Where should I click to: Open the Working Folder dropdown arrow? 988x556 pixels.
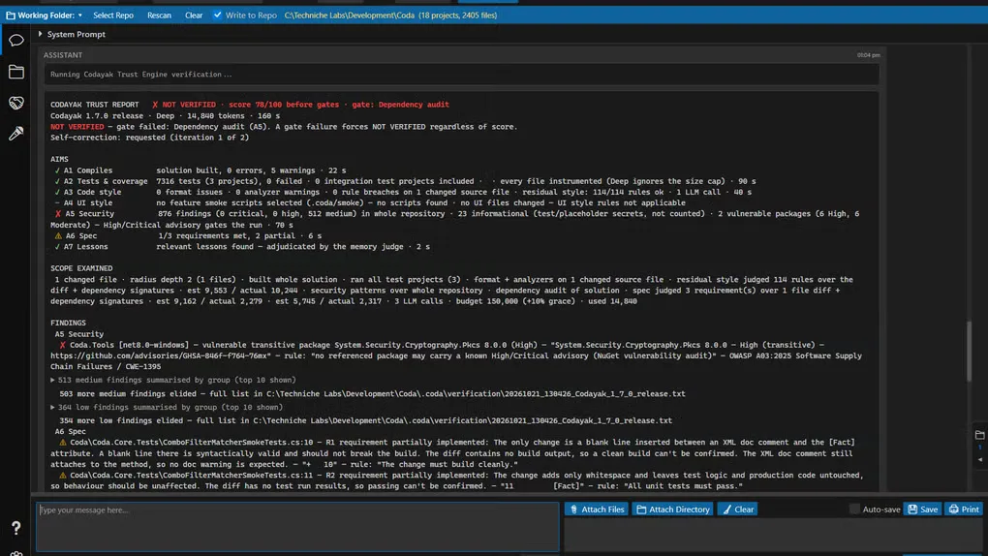[80, 15]
